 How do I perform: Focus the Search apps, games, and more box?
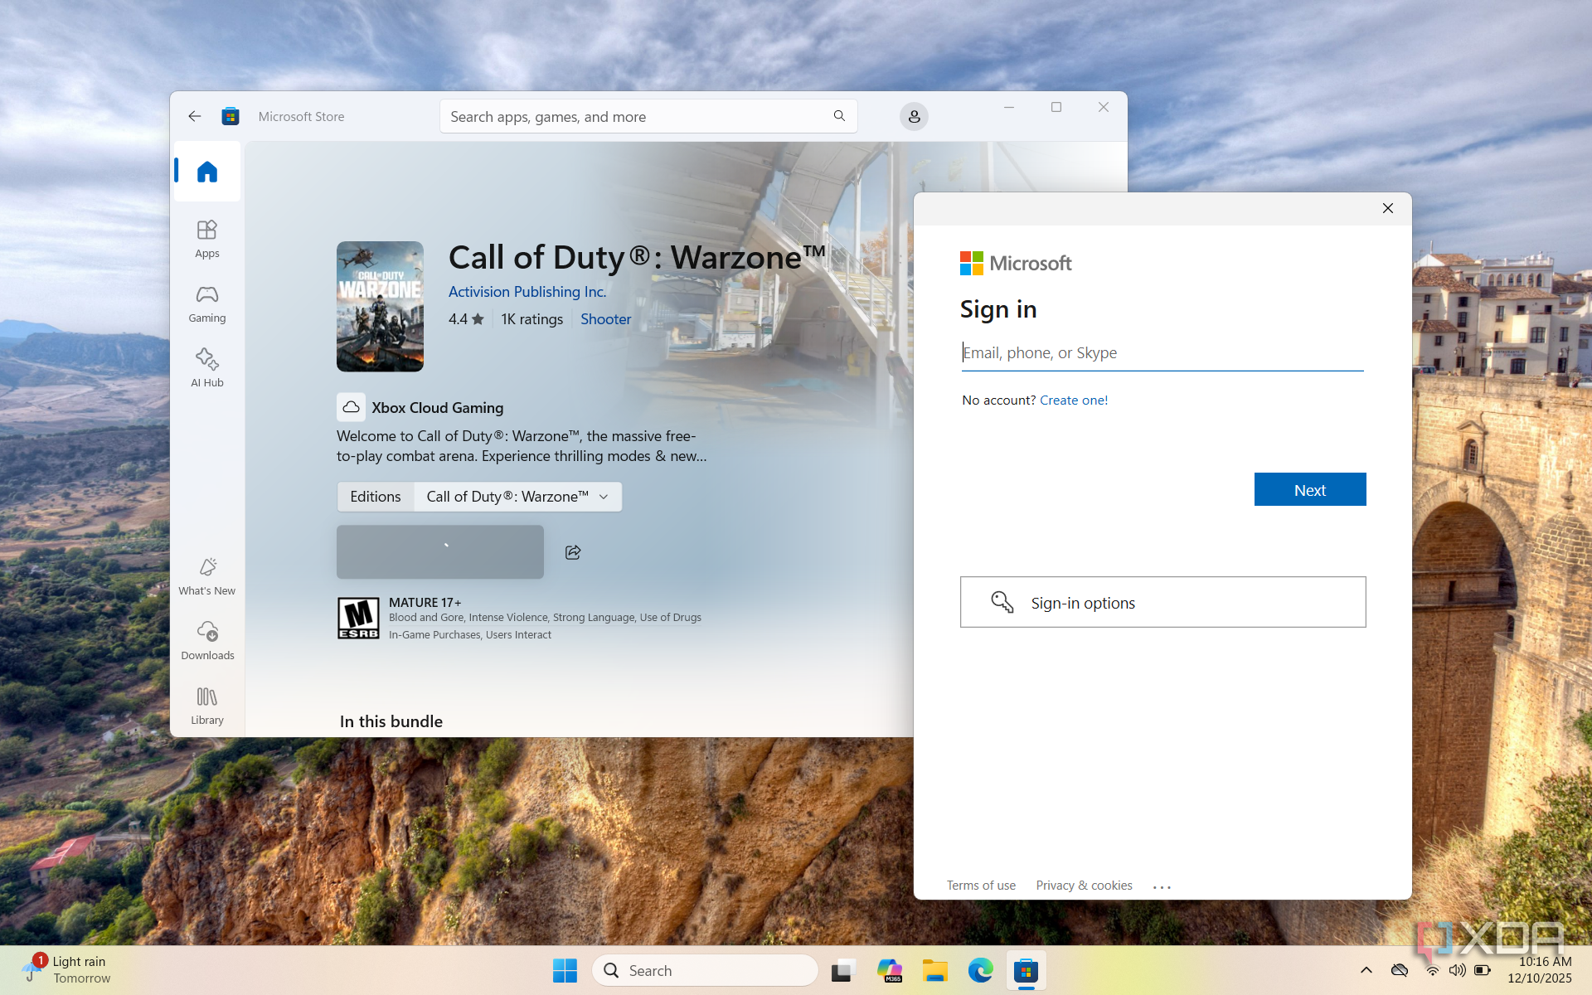[x=648, y=116]
